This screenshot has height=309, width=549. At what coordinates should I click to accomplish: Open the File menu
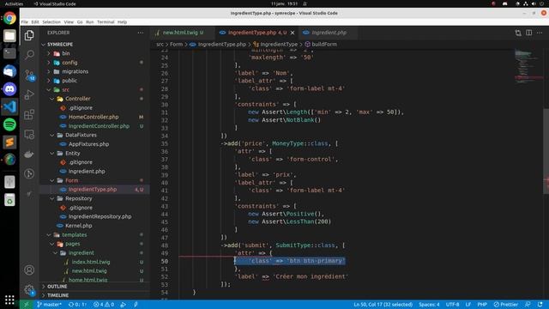tap(25, 21)
